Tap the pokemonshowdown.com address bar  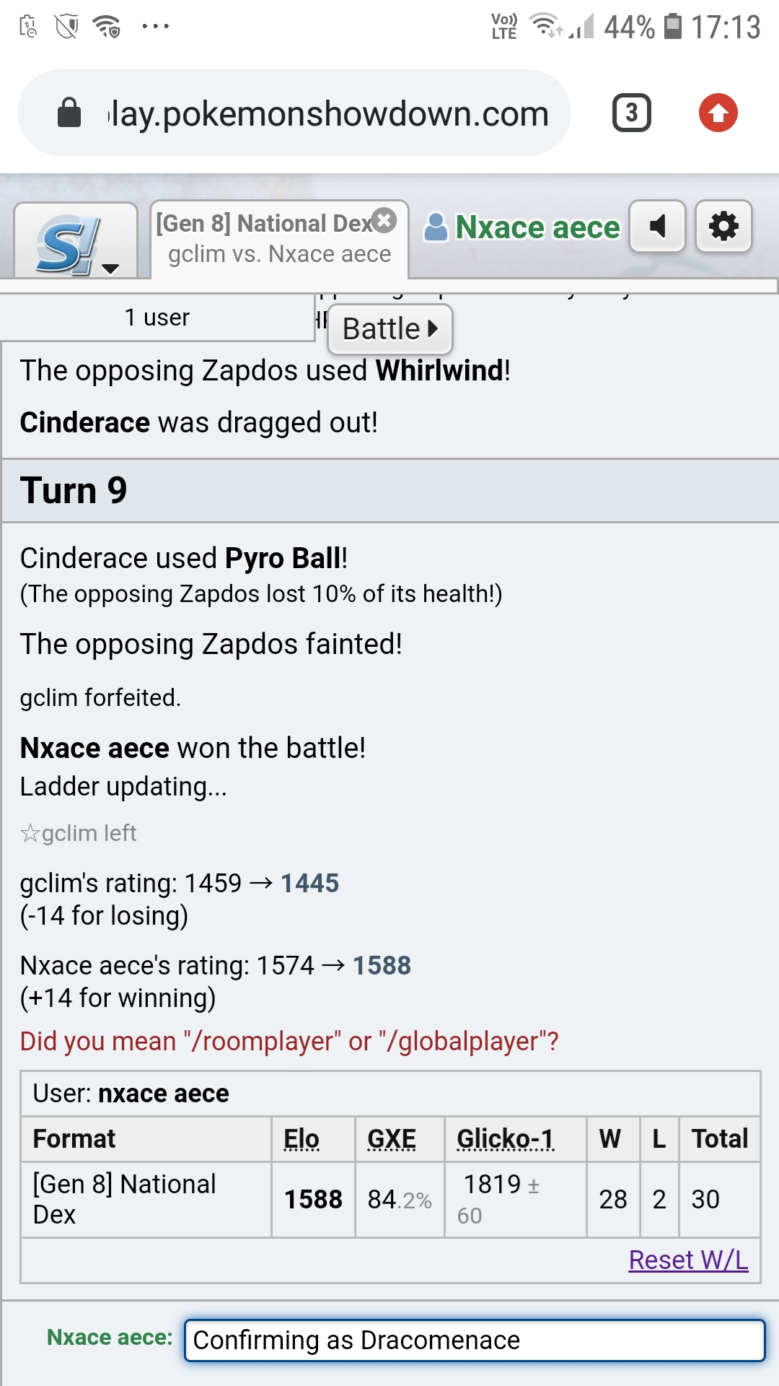pyautogui.click(x=328, y=114)
